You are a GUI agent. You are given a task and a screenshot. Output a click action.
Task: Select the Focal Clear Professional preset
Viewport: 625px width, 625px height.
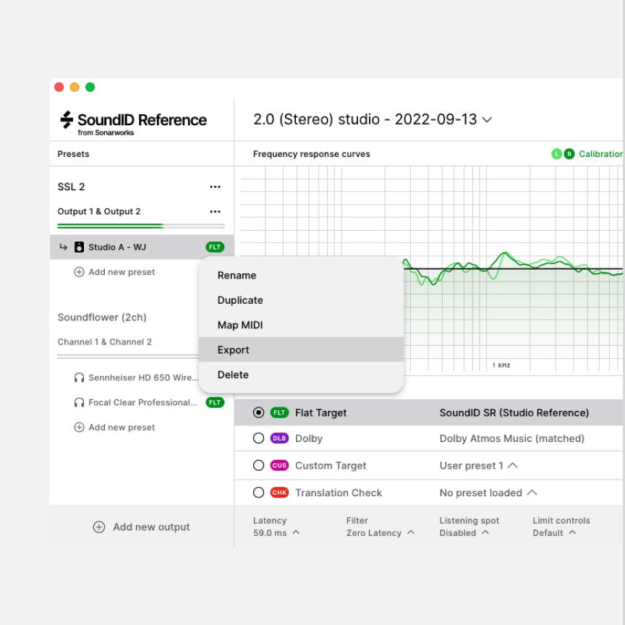[142, 403]
